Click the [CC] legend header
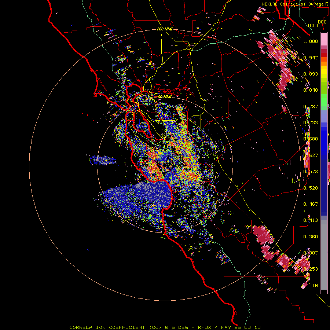This screenshot has width=330, height=330. click(313, 25)
